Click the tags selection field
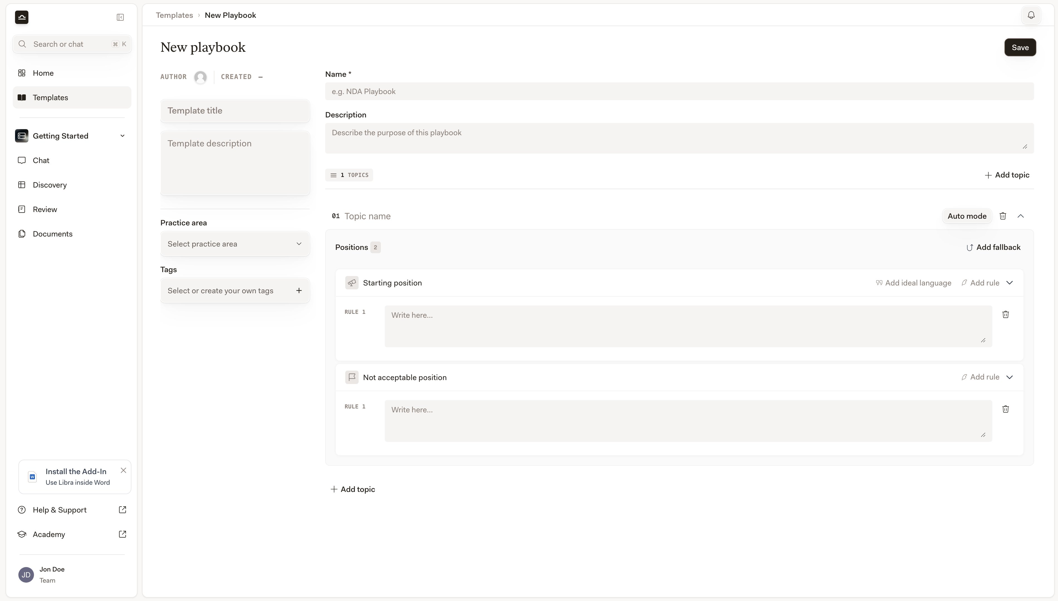1058x601 pixels. coord(235,290)
